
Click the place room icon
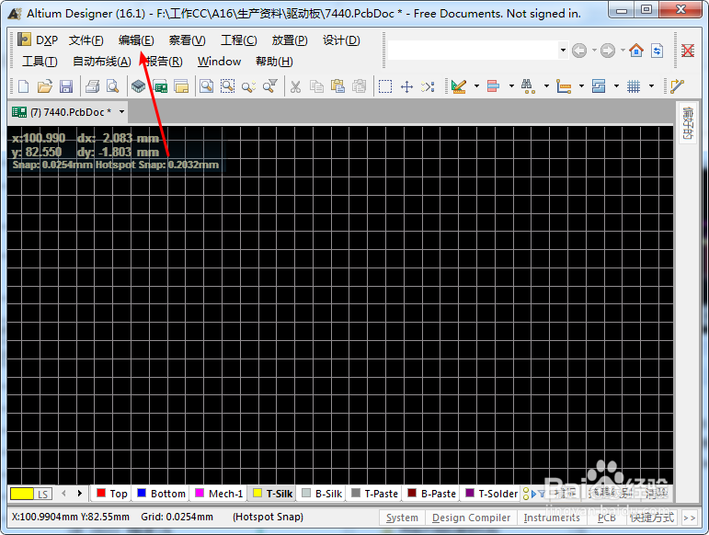[599, 86]
